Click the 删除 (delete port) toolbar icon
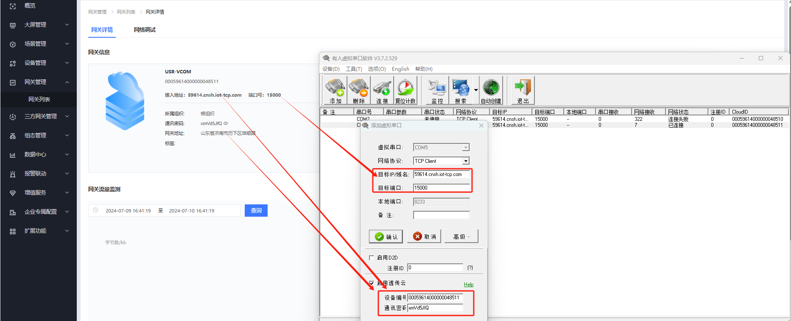791x321 pixels. coord(359,91)
